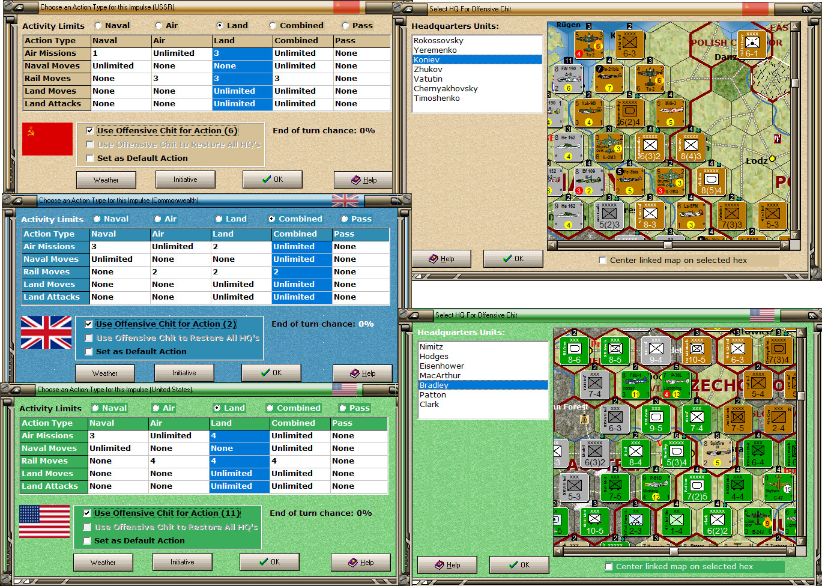Image resolution: width=822 pixels, height=586 pixels.
Task: Select the La-5FN fighter counter
Action: point(691,216)
